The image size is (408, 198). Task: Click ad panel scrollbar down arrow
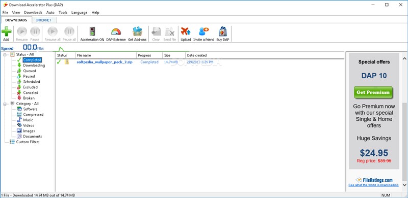tap(404, 184)
